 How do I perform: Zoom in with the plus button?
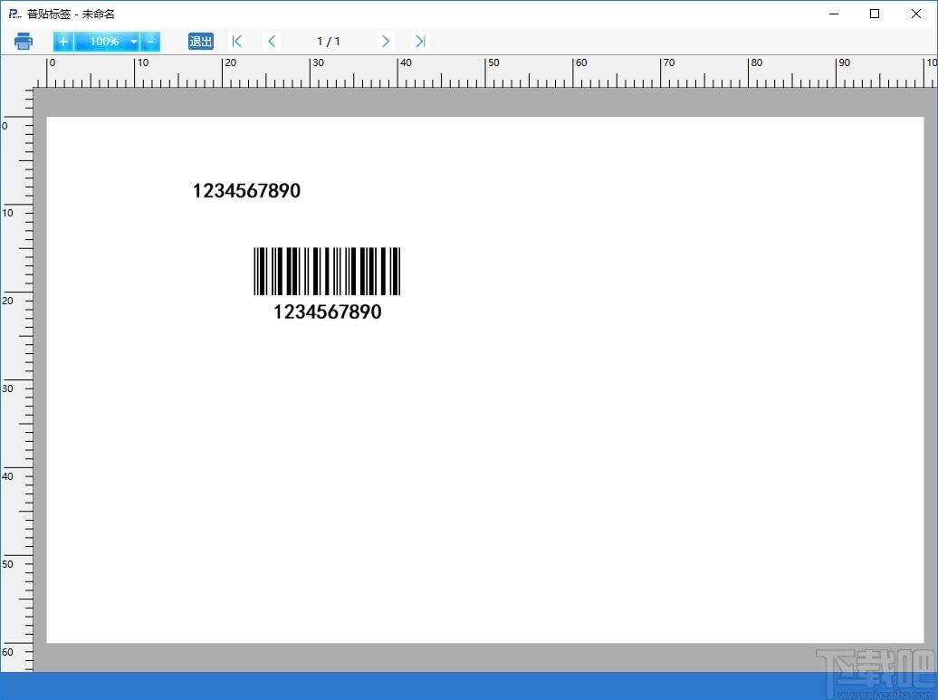point(62,42)
